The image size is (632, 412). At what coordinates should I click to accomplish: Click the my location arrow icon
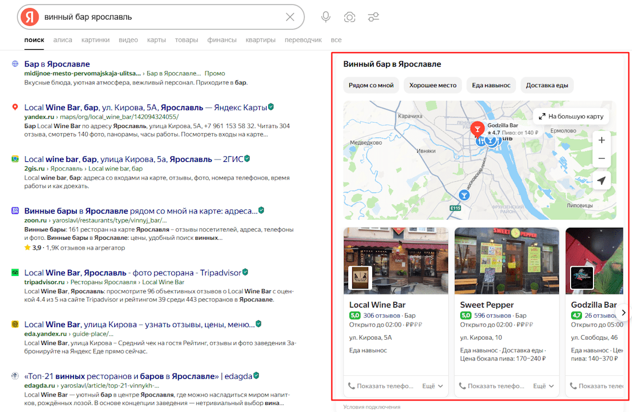pyautogui.click(x=602, y=181)
